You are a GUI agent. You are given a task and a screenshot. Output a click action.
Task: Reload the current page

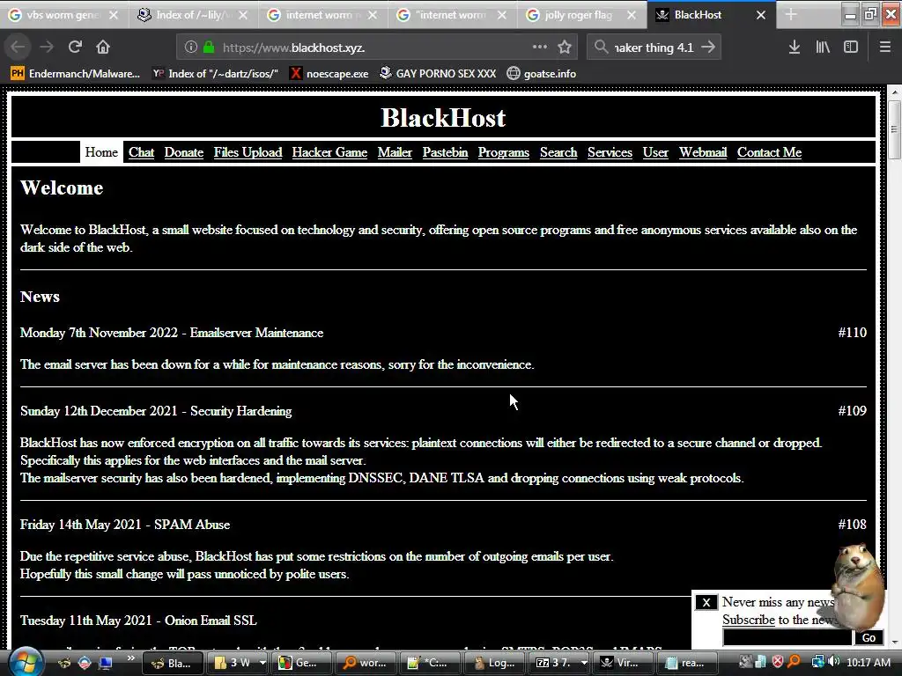(x=75, y=48)
